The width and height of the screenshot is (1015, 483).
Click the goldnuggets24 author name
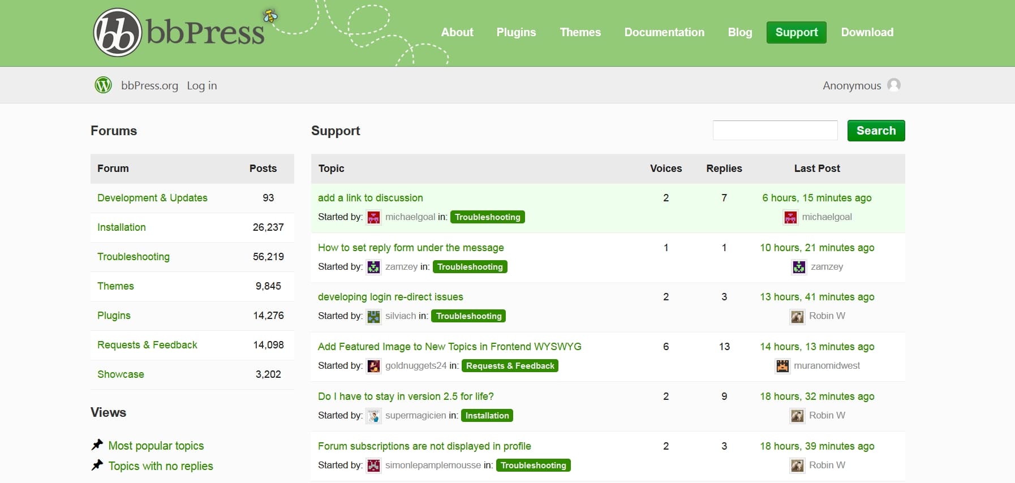point(416,366)
